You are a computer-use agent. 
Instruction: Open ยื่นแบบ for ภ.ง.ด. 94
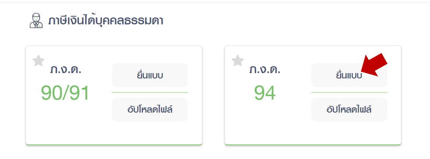(349, 75)
